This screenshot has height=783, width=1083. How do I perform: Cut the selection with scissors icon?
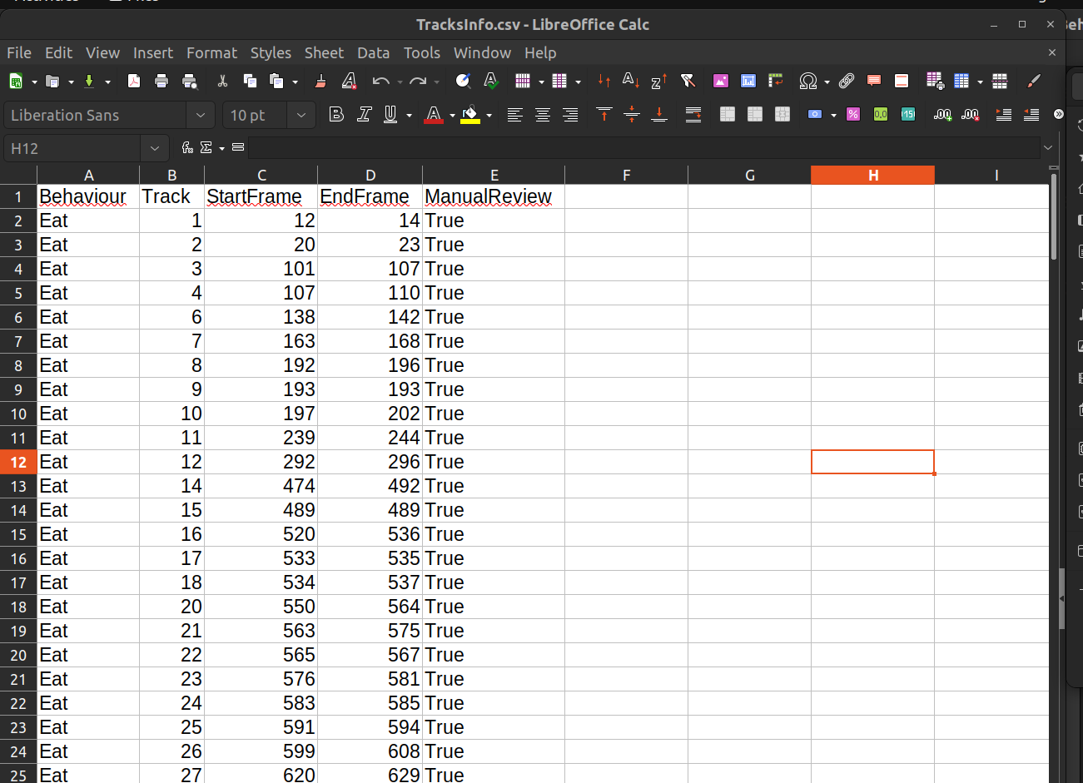point(222,81)
